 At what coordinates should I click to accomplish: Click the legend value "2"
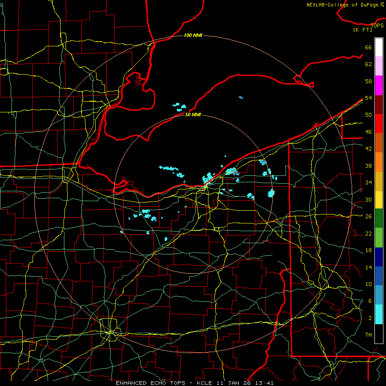click(x=370, y=318)
